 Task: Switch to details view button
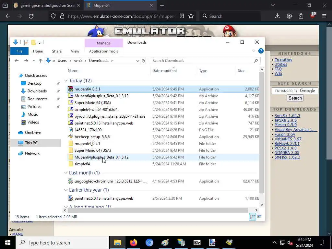coord(252,217)
